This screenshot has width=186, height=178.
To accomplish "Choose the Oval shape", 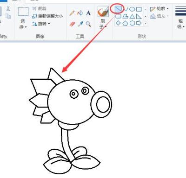I will (132, 9).
